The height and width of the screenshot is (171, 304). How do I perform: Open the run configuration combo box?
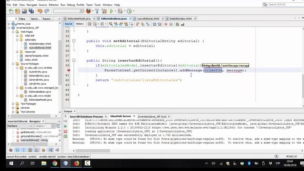[x=68, y=11]
